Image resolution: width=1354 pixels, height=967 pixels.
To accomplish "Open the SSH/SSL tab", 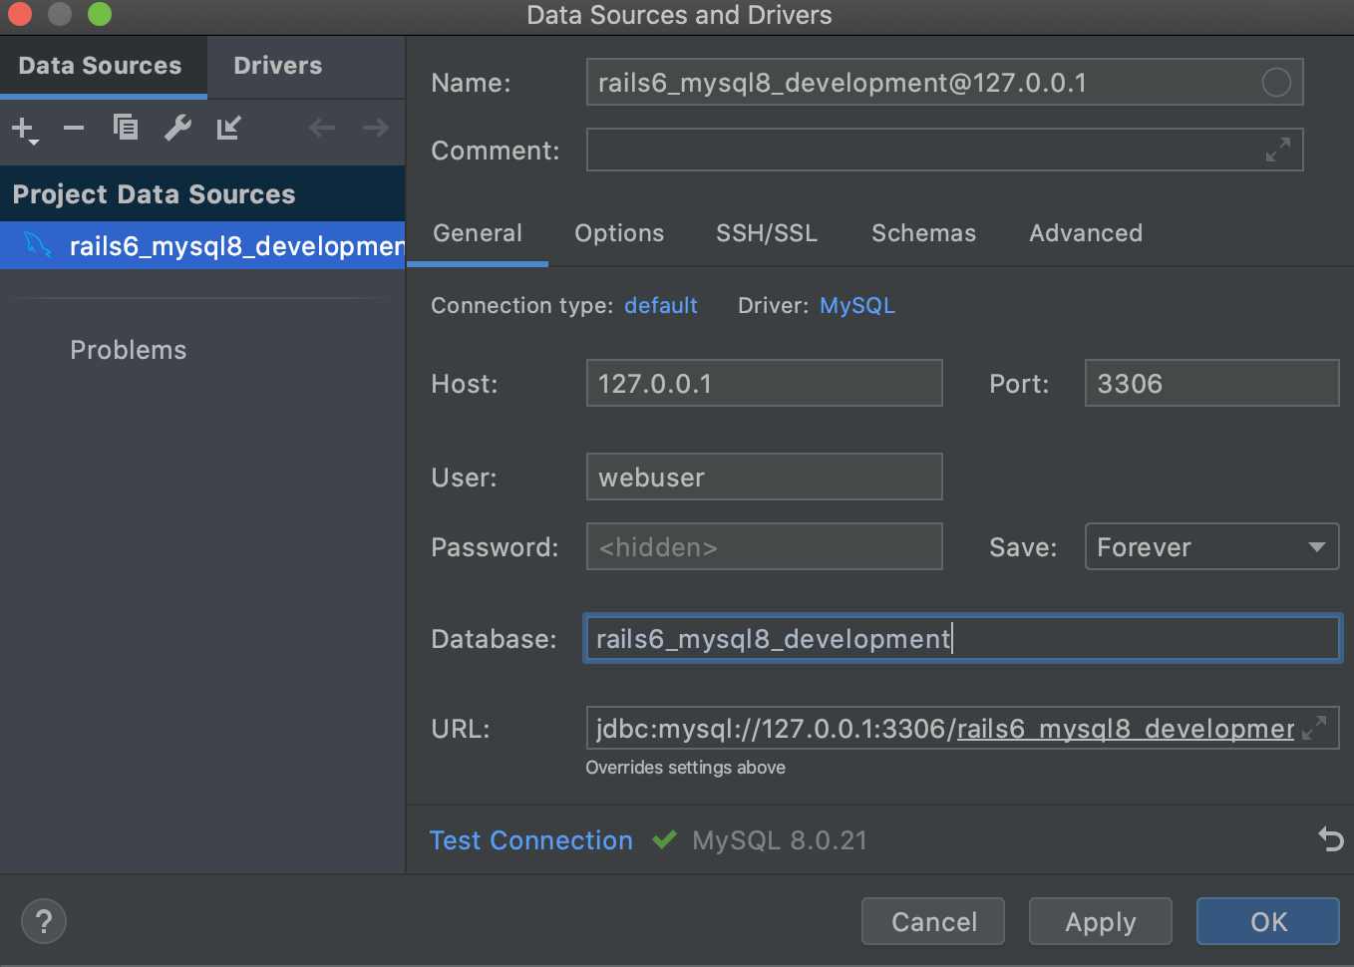I will pyautogui.click(x=766, y=233).
